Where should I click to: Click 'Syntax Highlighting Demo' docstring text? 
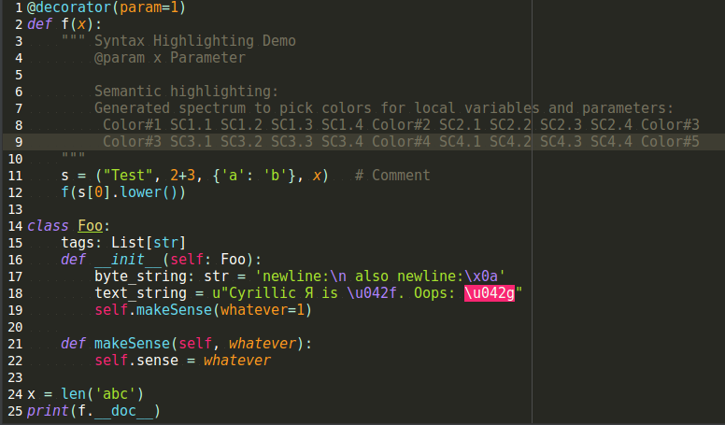point(195,41)
